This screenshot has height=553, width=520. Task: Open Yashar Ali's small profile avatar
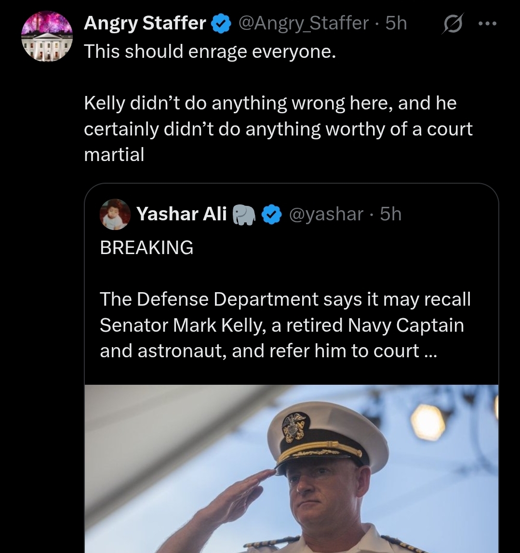[x=115, y=214]
